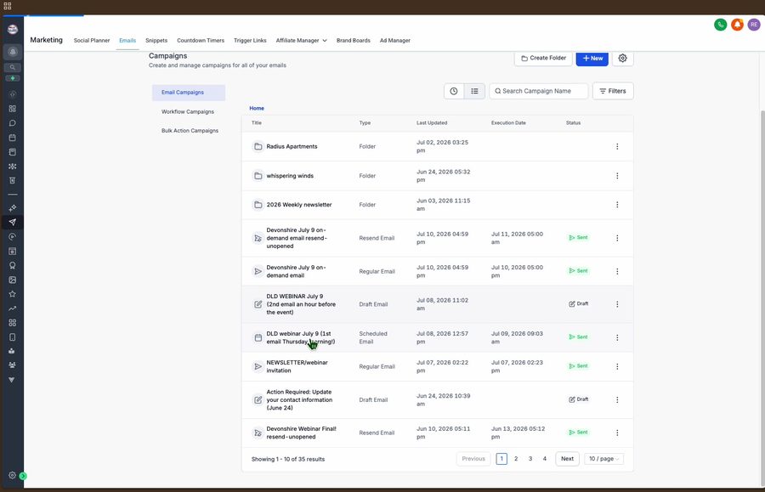Open the dashboard grid icon in sidebar
This screenshot has width=765, height=492.
12,109
